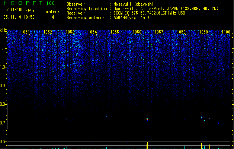Click the 1059 time marker
This screenshot has width=234, height=149.
click(x=203, y=32)
